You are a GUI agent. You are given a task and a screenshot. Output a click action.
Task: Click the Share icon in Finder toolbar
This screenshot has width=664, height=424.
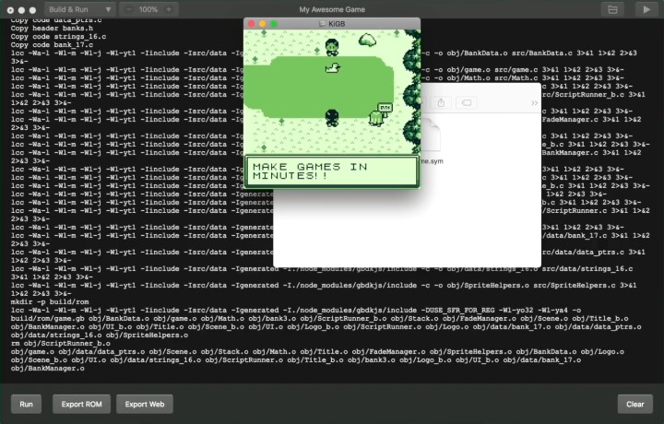point(442,102)
